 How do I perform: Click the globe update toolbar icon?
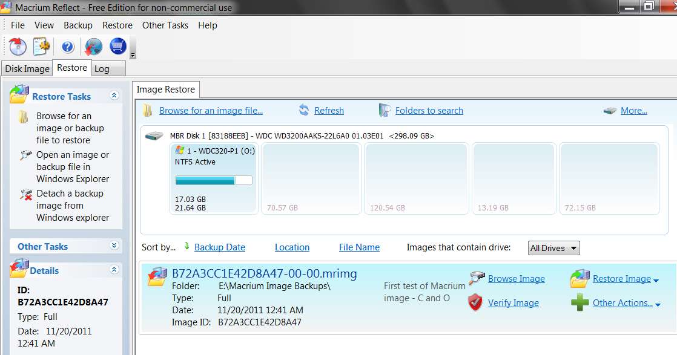(x=93, y=47)
